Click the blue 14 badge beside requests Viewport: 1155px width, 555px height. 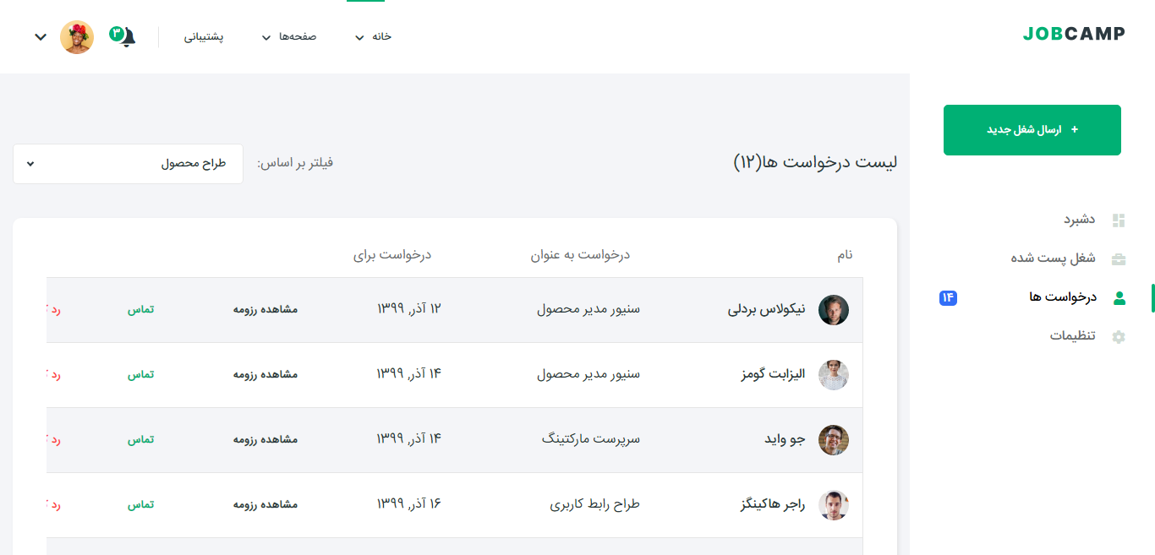pos(948,297)
